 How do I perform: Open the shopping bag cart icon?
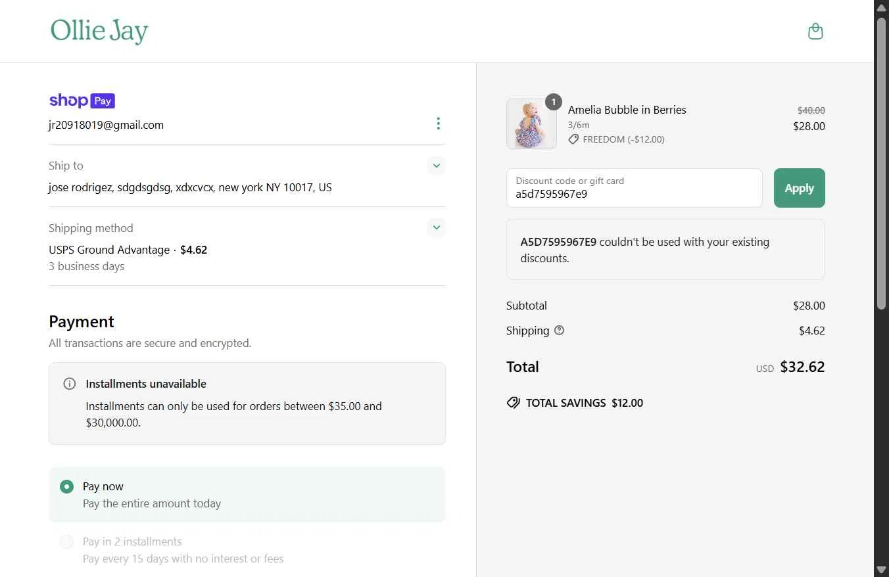[815, 32]
